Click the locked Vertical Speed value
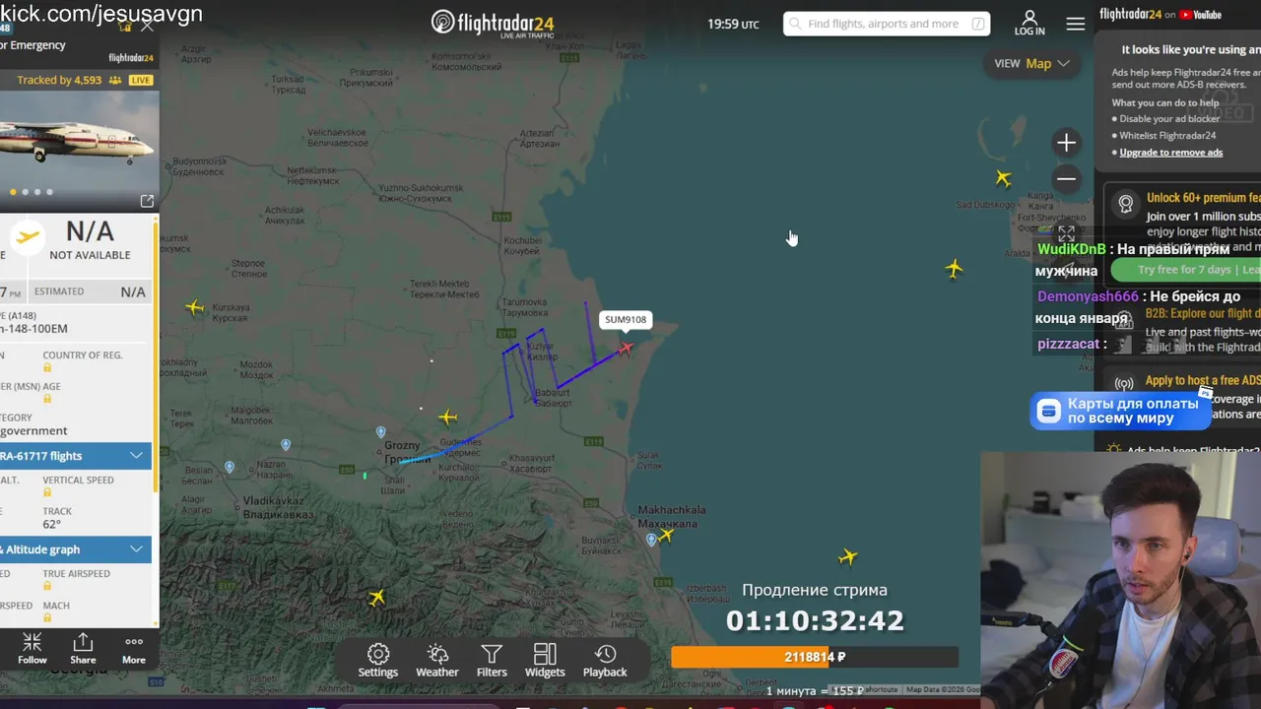The image size is (1261, 709). click(47, 492)
